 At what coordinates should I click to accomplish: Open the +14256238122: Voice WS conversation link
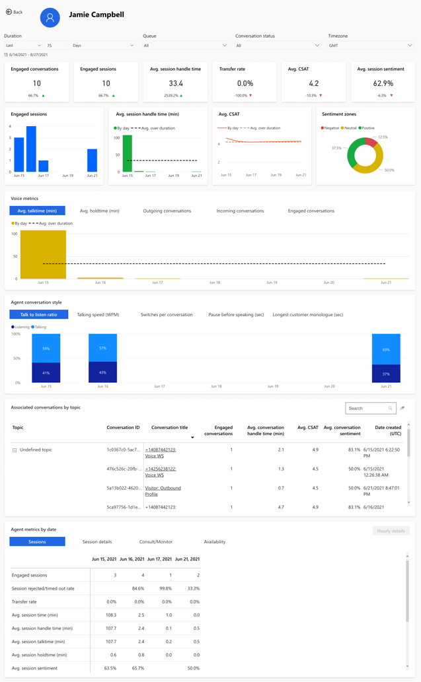[160, 472]
